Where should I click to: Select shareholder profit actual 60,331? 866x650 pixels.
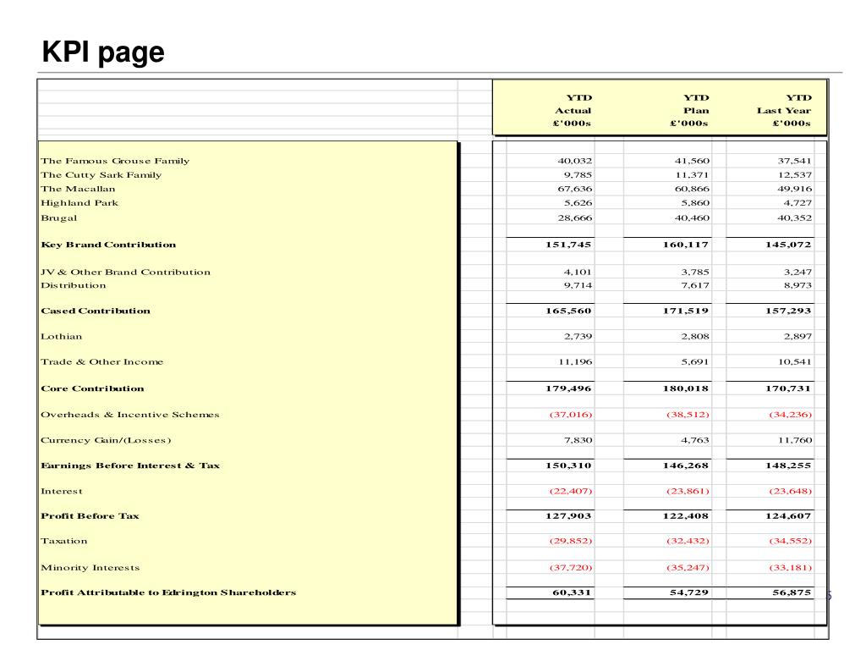(x=572, y=592)
